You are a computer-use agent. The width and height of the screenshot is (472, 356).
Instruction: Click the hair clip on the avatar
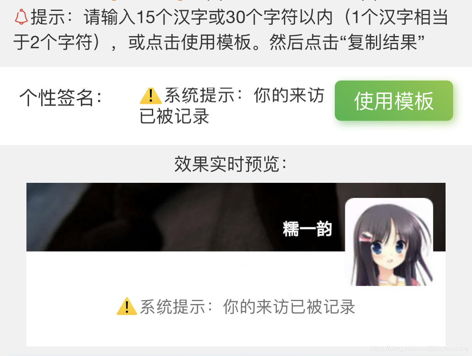366,236
